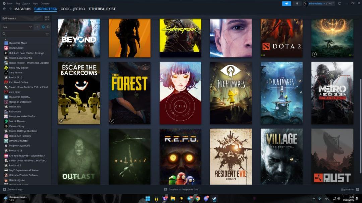Viewport: 362px width, 203px height.
Task: Expand the 'Все' library filter dropdown
Action: [x=17, y=27]
